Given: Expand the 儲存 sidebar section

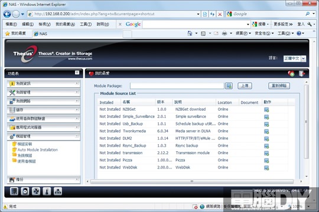Looking at the screenshot, I should pyautogui.click(x=44, y=110).
